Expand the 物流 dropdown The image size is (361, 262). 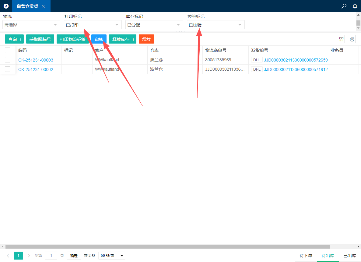[x=31, y=25]
